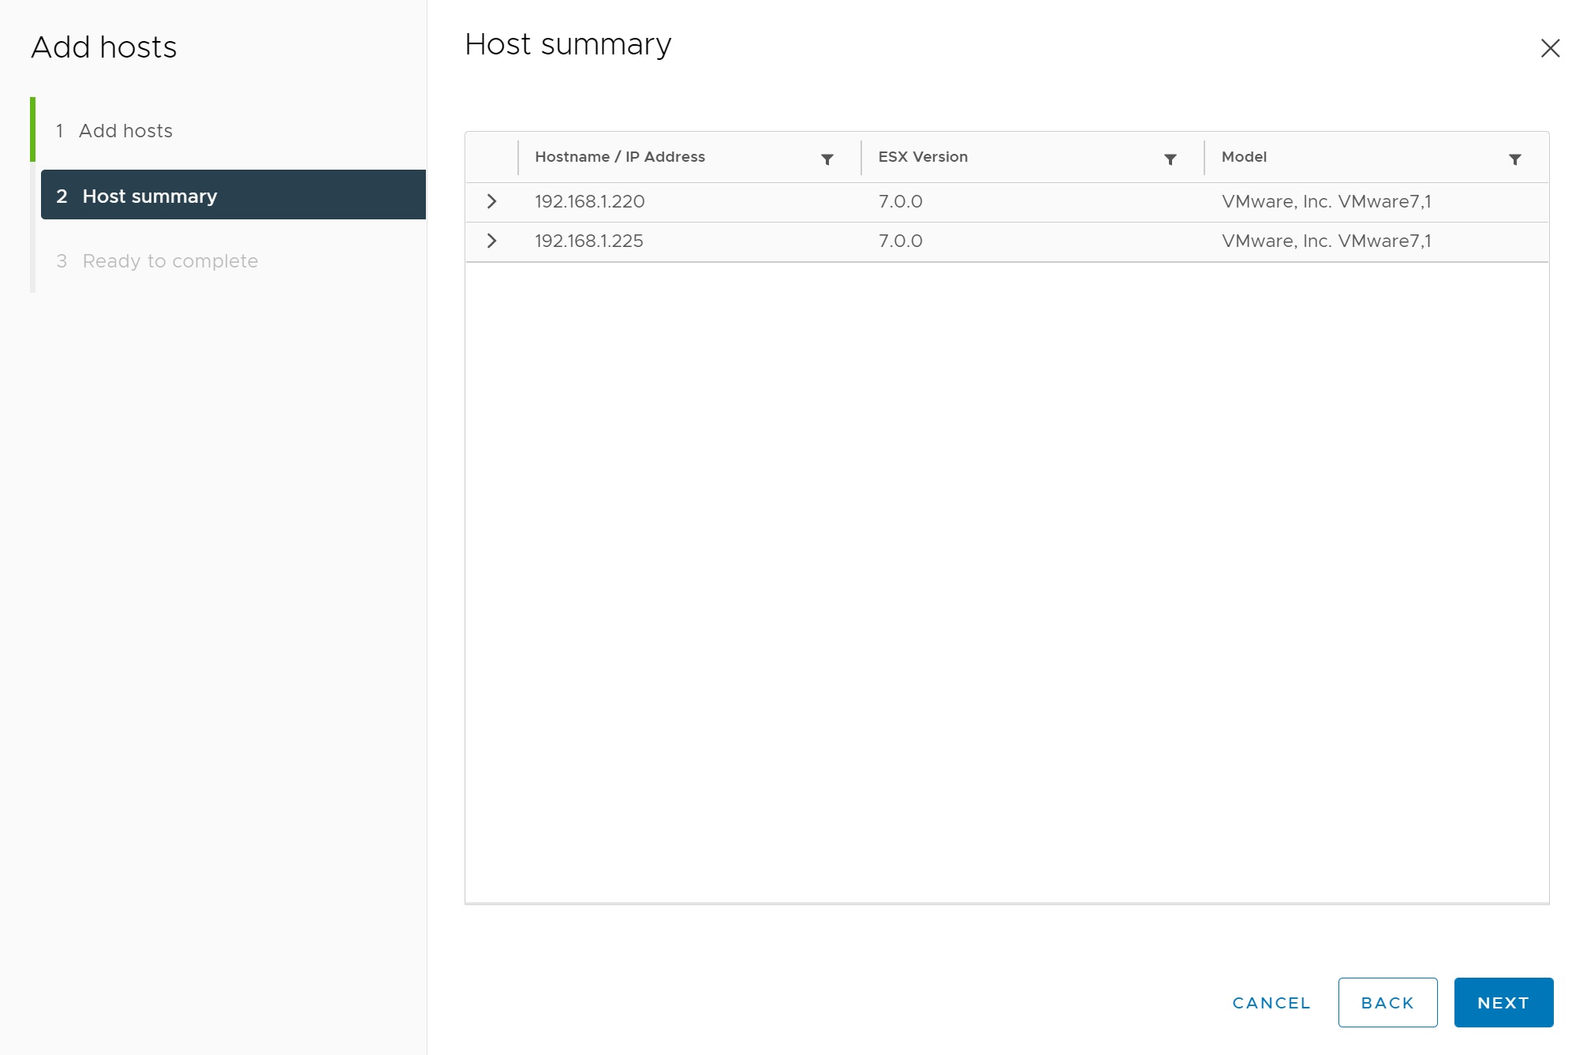Expand details for host 192.168.1.225
The height and width of the screenshot is (1055, 1583).
pos(491,241)
